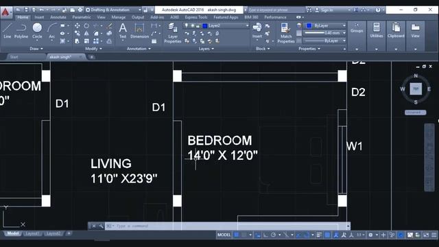Select the Arc tool
The width and height of the screenshot is (439, 247).
(x=52, y=32)
